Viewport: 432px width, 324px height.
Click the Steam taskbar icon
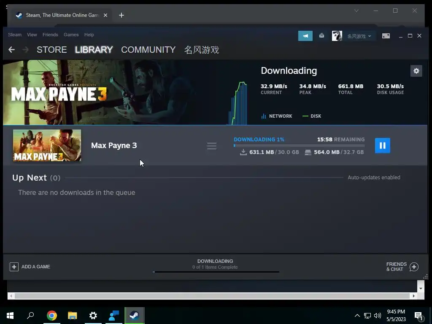135,316
